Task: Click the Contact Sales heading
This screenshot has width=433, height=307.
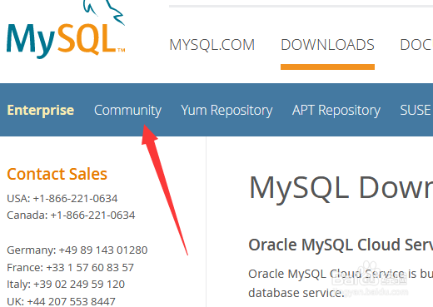Action: point(57,174)
